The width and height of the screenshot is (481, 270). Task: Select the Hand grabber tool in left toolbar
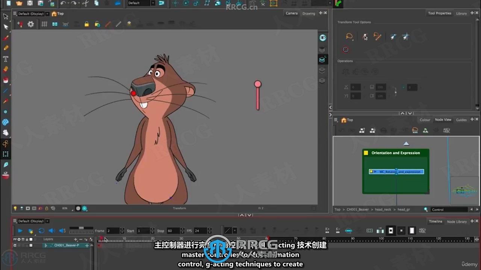[x=6, y=132]
